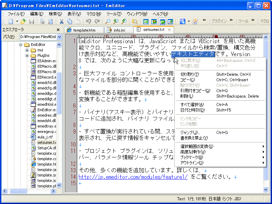Open Find in Files folder-magnifier icon
This screenshot has width=272, height=204.
(135, 21)
